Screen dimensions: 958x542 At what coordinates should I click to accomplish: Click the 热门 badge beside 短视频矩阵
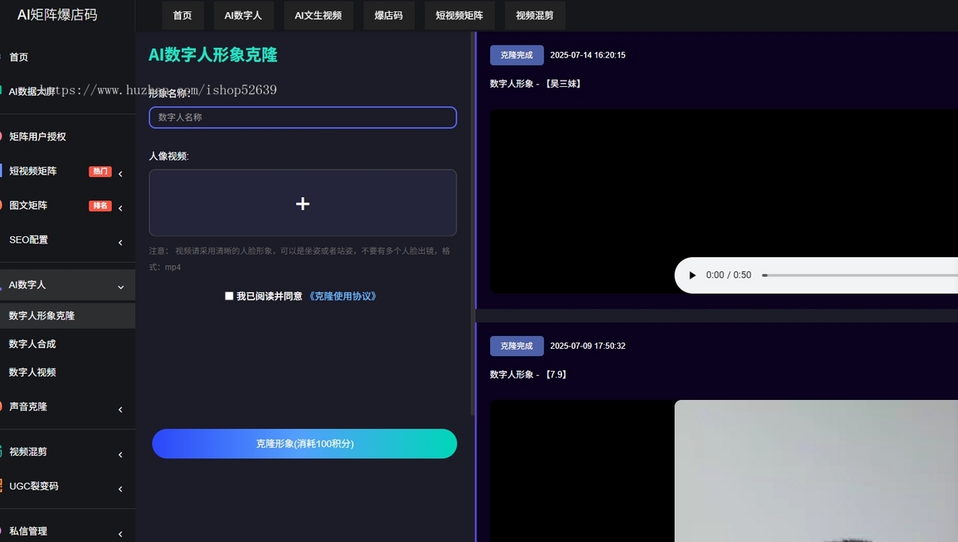click(x=100, y=172)
